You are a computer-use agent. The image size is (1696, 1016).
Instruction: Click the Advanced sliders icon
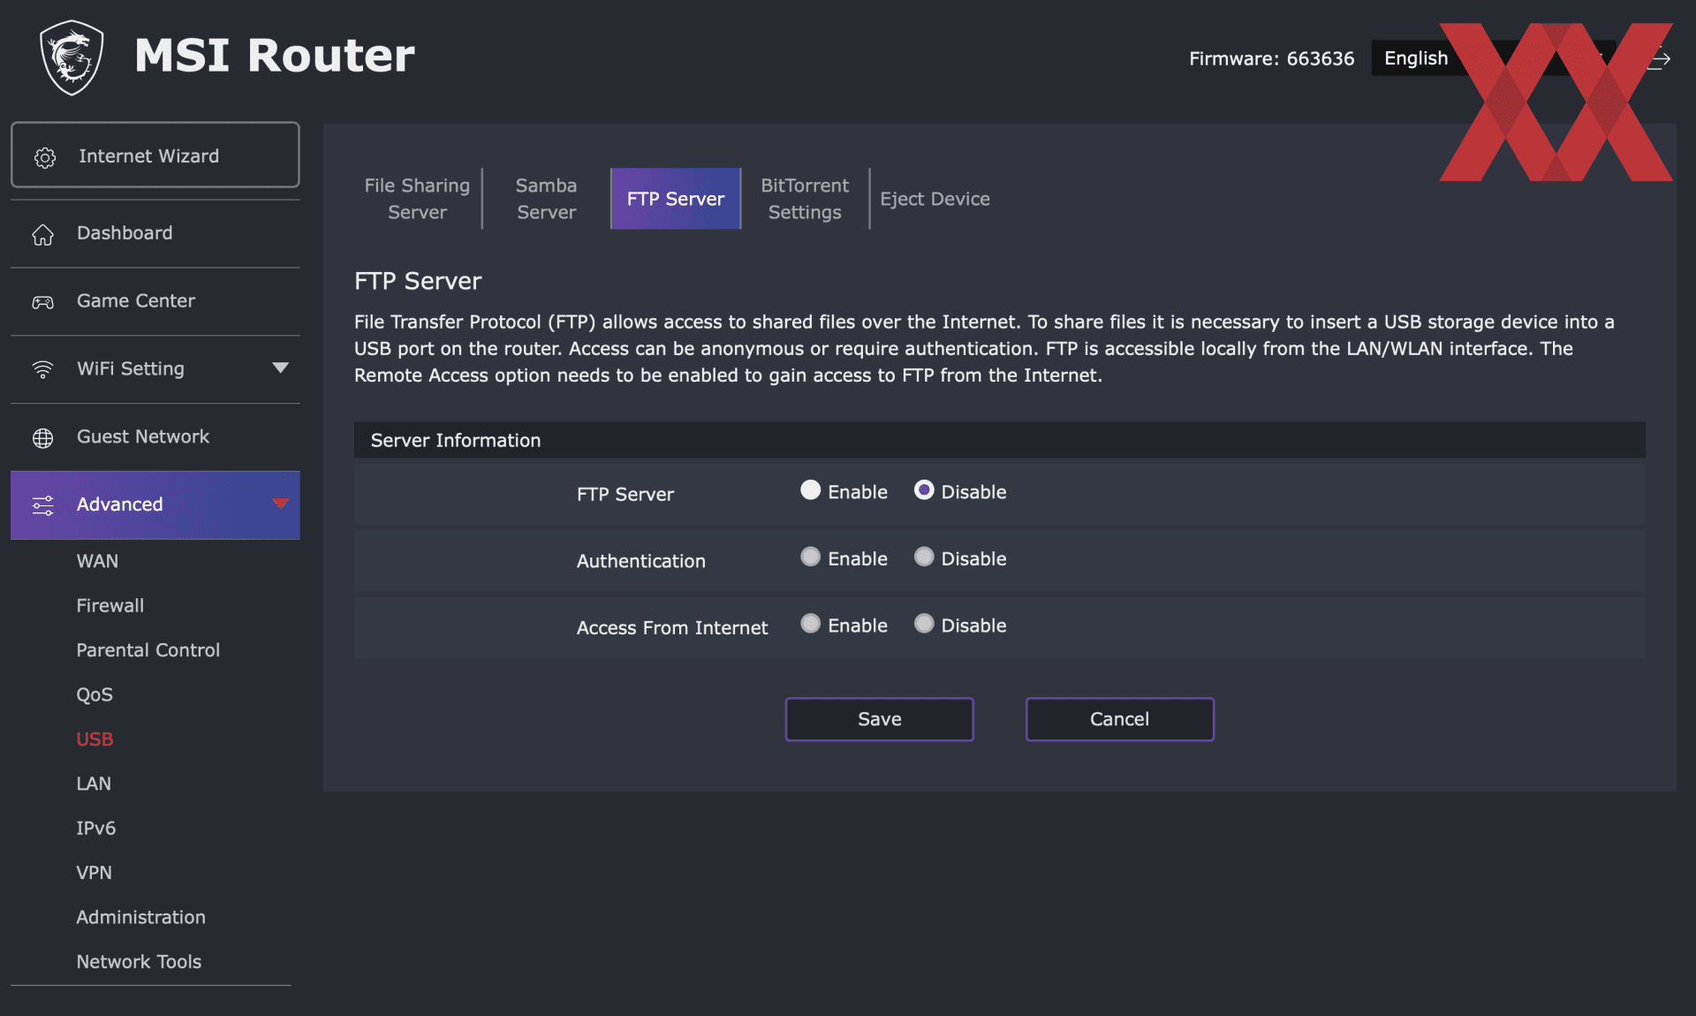pyautogui.click(x=43, y=505)
